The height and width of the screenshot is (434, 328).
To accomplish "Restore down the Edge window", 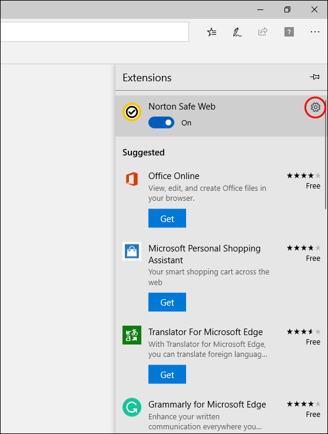I will 287,9.
